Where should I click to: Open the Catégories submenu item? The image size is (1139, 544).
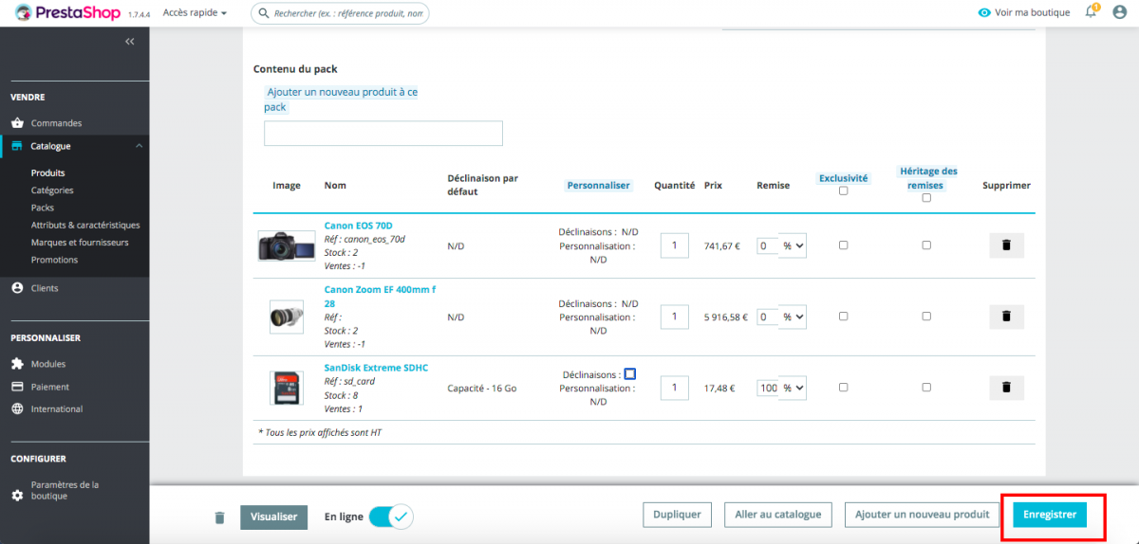point(52,190)
